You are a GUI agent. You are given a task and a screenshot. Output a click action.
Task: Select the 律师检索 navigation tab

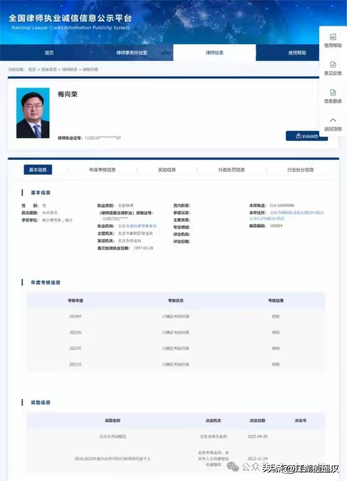[214, 53]
